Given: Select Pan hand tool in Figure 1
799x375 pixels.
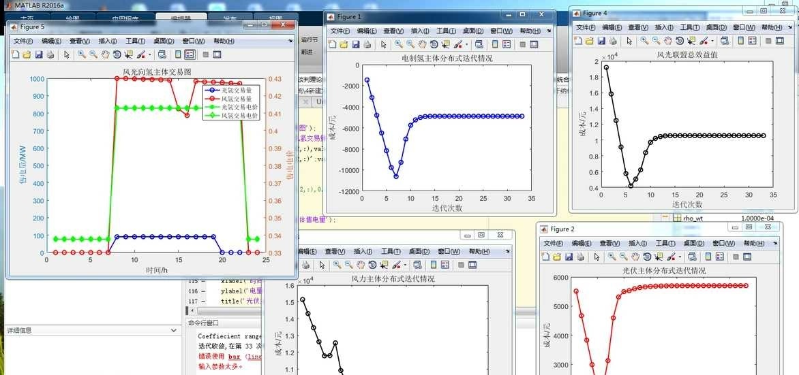Looking at the screenshot, I should pyautogui.click(x=422, y=44).
